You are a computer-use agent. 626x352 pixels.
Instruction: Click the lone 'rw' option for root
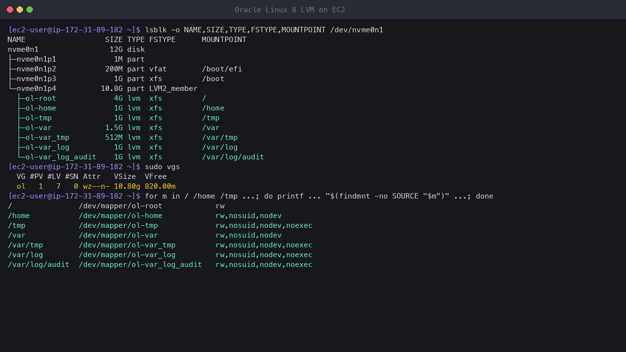click(x=220, y=206)
